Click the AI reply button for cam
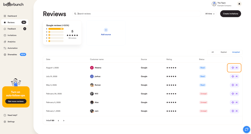The image size is (251, 134). point(234,111)
